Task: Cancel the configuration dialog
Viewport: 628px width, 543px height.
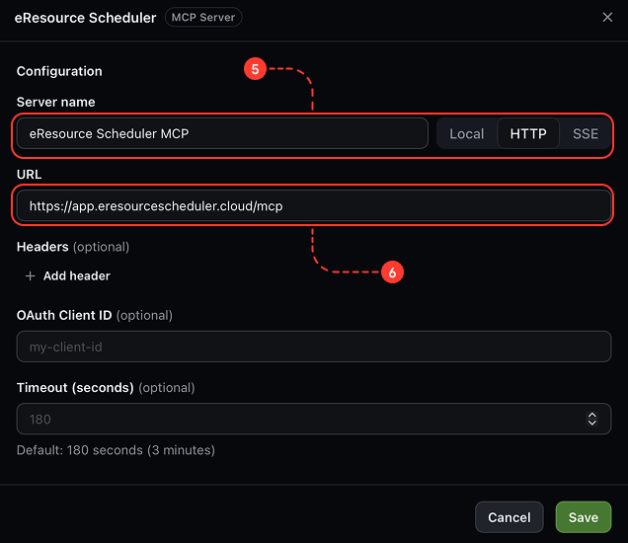Action: (x=510, y=517)
